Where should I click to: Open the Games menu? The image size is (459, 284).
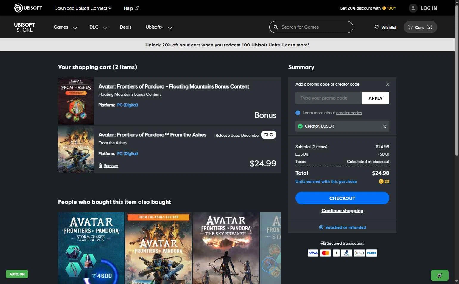[61, 27]
